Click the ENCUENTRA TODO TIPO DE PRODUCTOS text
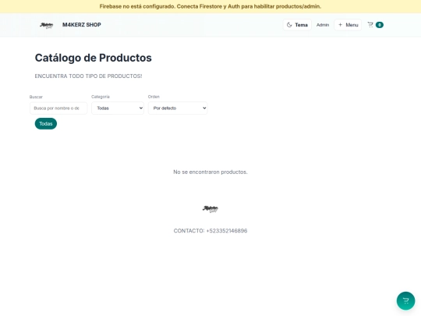 point(88,76)
